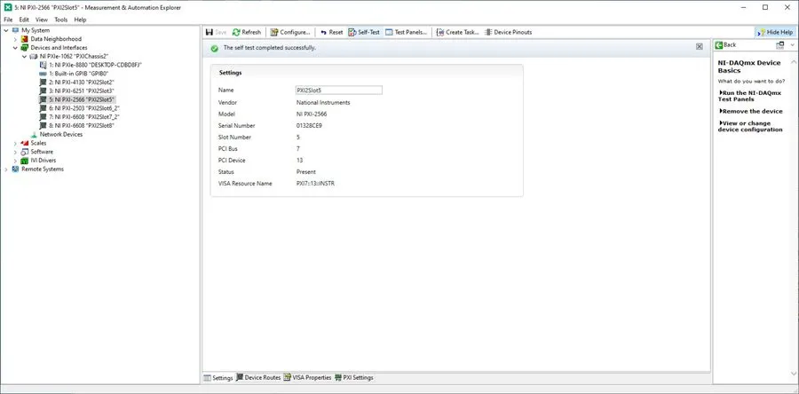
Task: Select My System in the tree
Action: (x=36, y=30)
